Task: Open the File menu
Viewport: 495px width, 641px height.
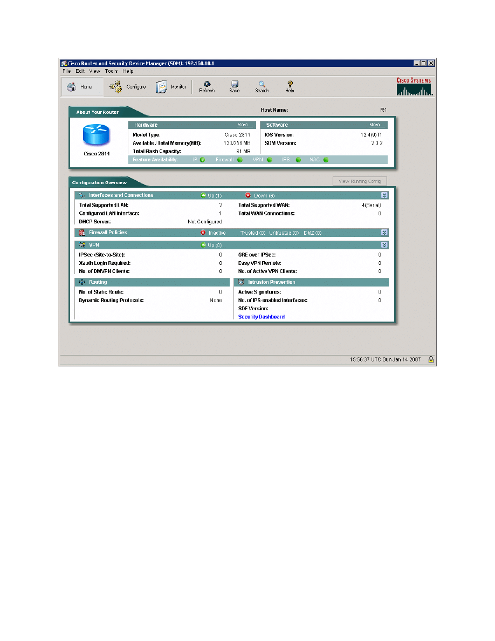Action: tap(66, 71)
